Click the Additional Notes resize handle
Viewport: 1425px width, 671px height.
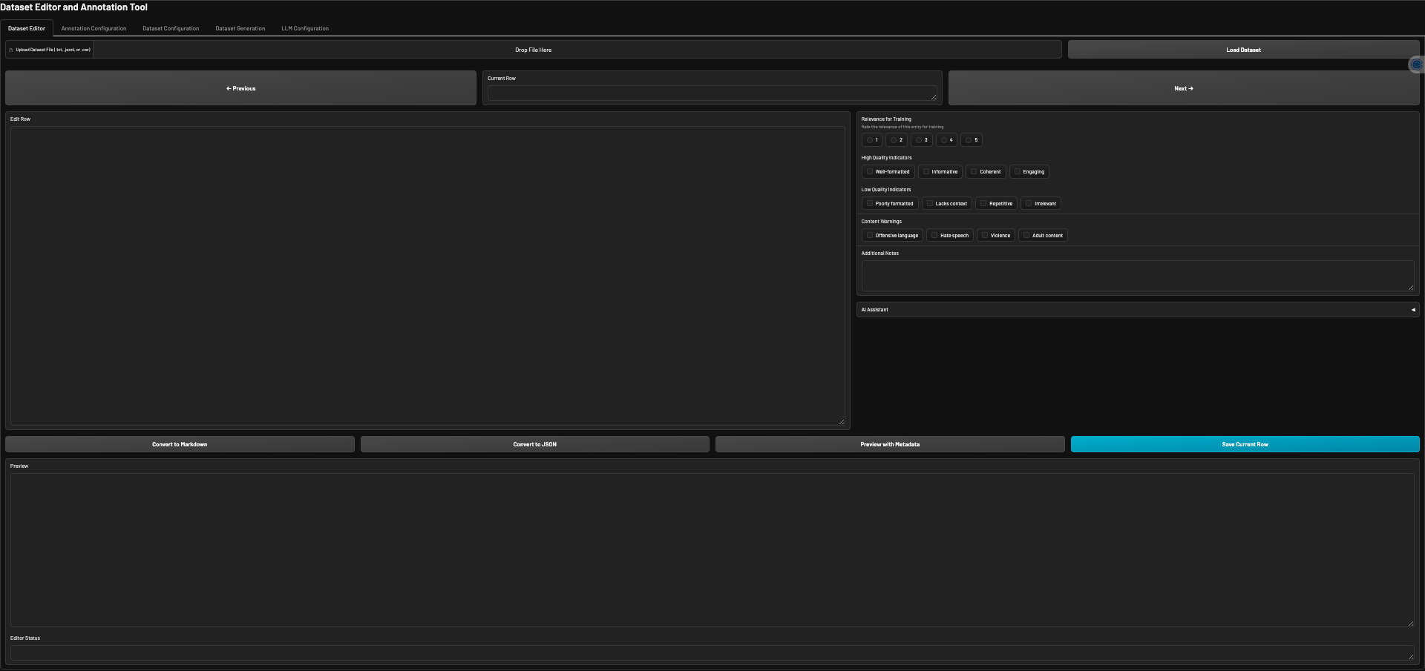click(1411, 288)
